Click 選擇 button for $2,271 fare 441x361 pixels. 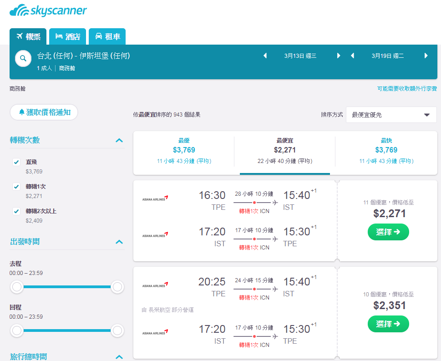pyautogui.click(x=388, y=232)
